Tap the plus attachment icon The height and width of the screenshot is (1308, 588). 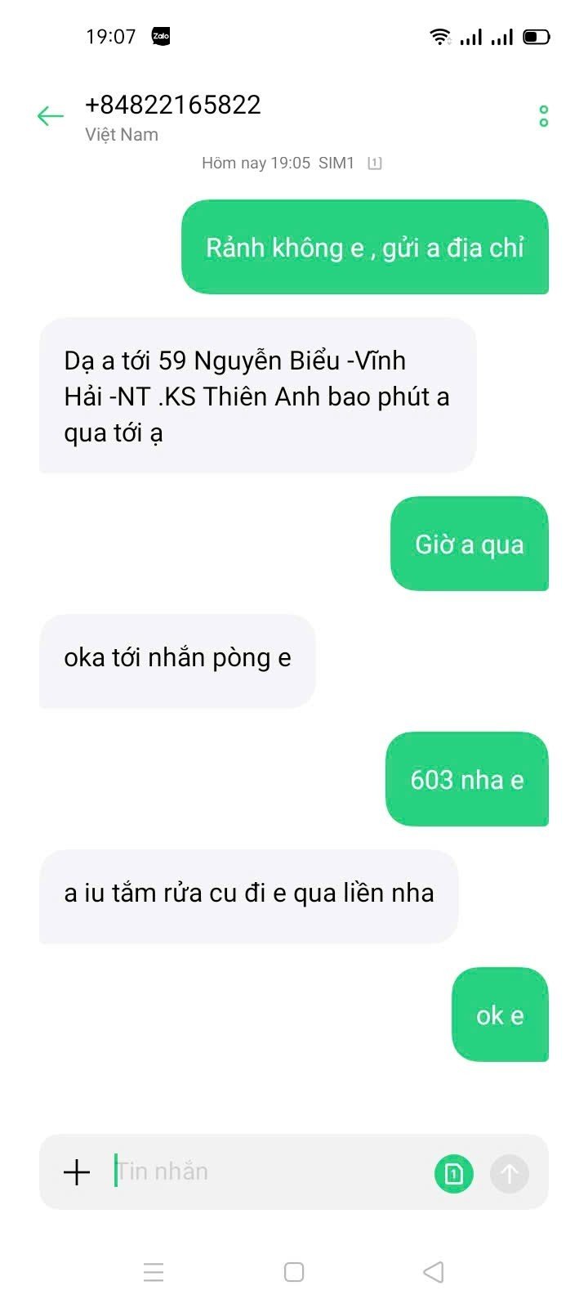coord(77,1171)
